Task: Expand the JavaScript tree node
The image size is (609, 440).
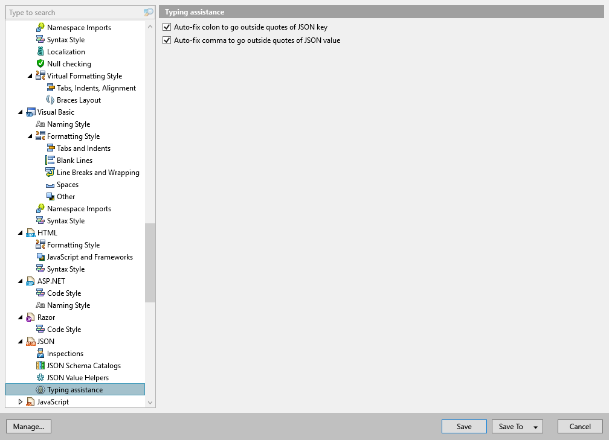Action: 21,401
